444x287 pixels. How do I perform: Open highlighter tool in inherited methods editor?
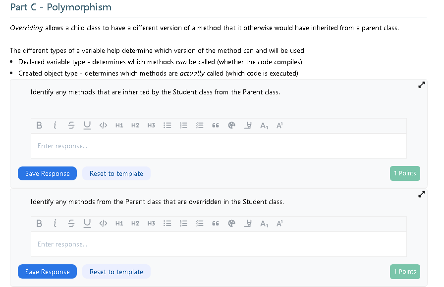click(x=248, y=125)
